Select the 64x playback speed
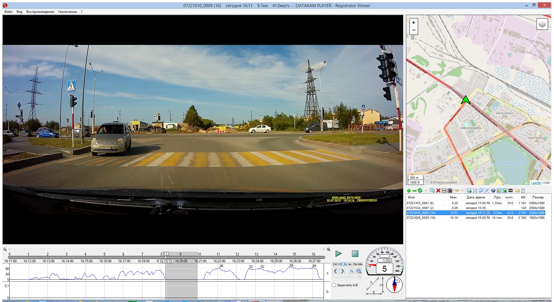 [360, 264]
